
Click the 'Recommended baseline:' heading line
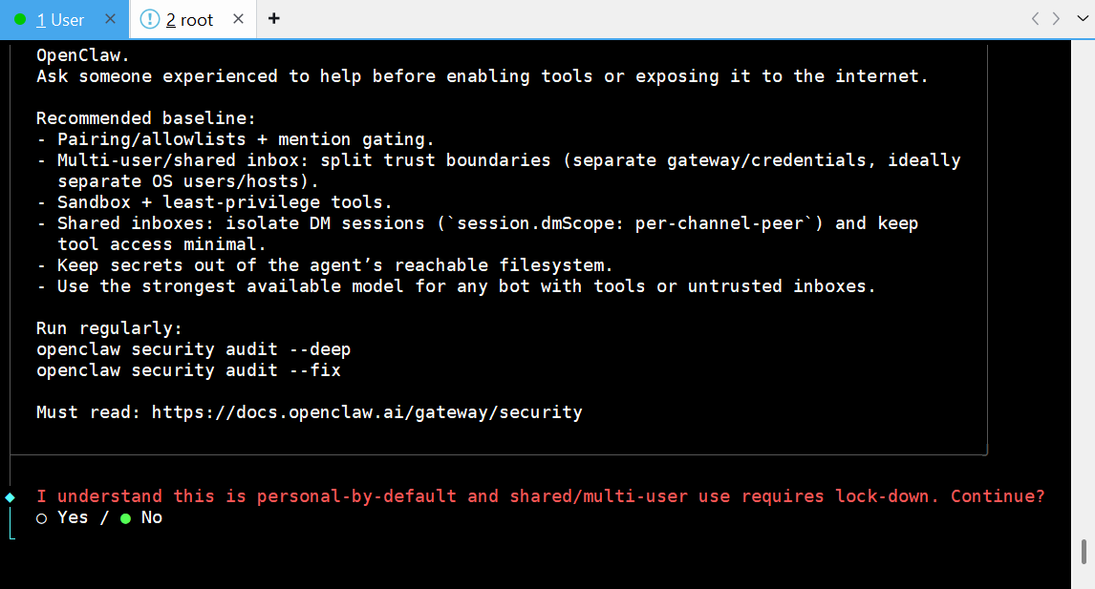coord(146,118)
